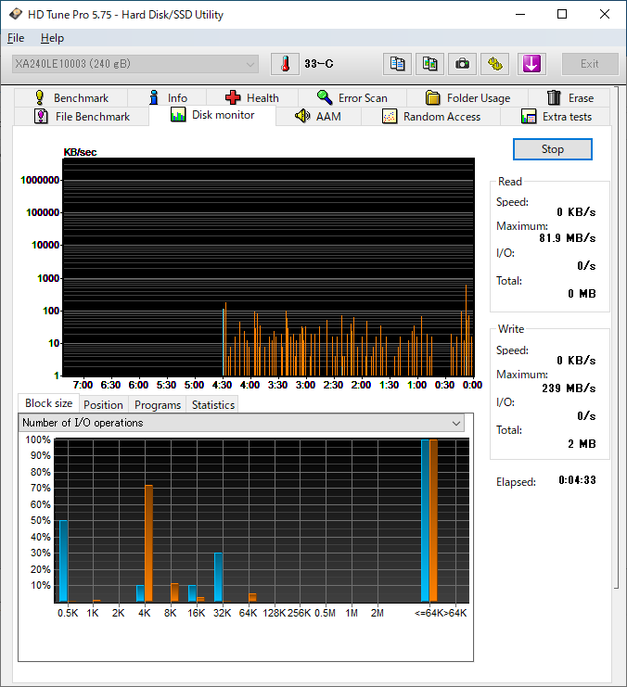This screenshot has height=687, width=627.
Task: Click the vertical scrollbar at the window's right edge
Action: (x=617, y=337)
